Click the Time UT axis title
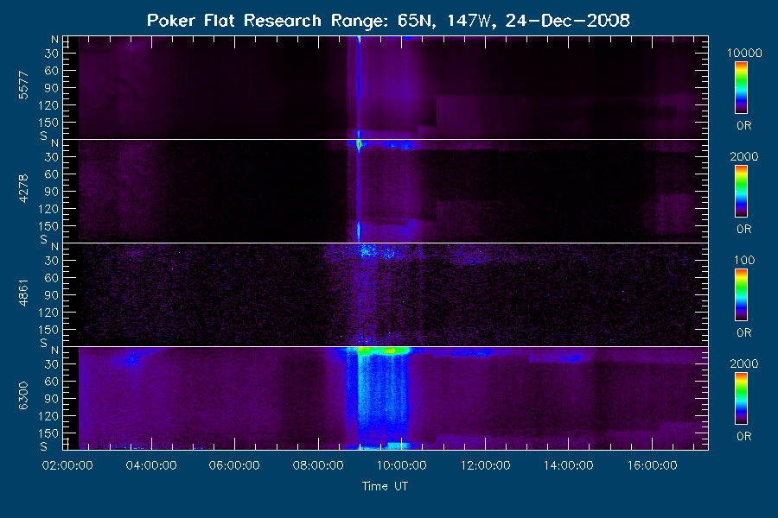Screen dimensions: 778x518 click(x=385, y=486)
